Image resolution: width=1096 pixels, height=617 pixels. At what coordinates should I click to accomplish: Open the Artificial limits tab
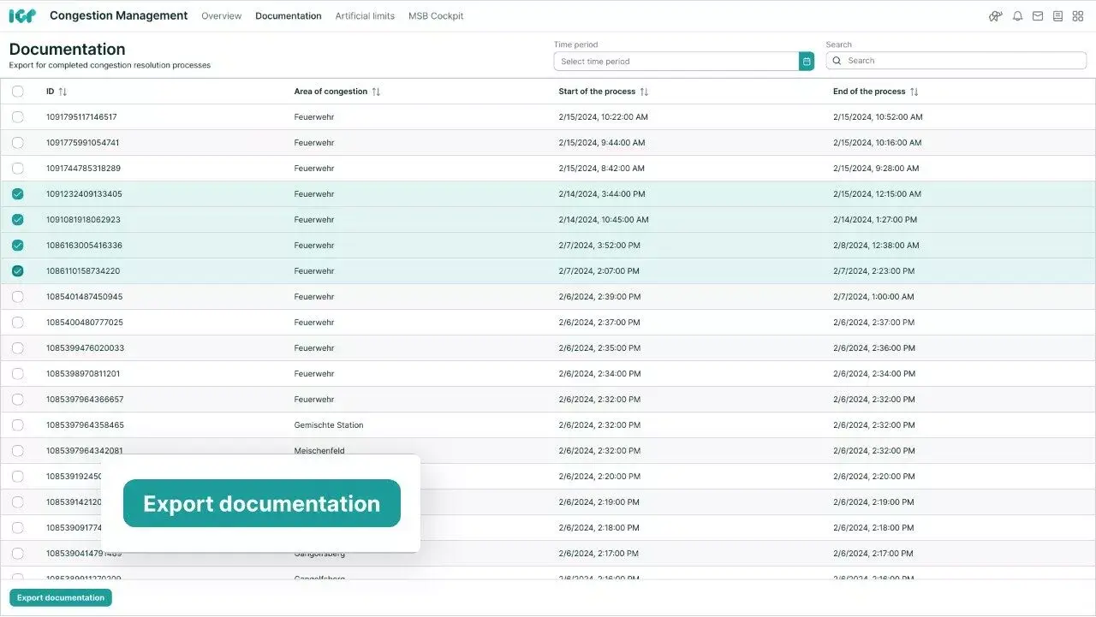pos(365,16)
